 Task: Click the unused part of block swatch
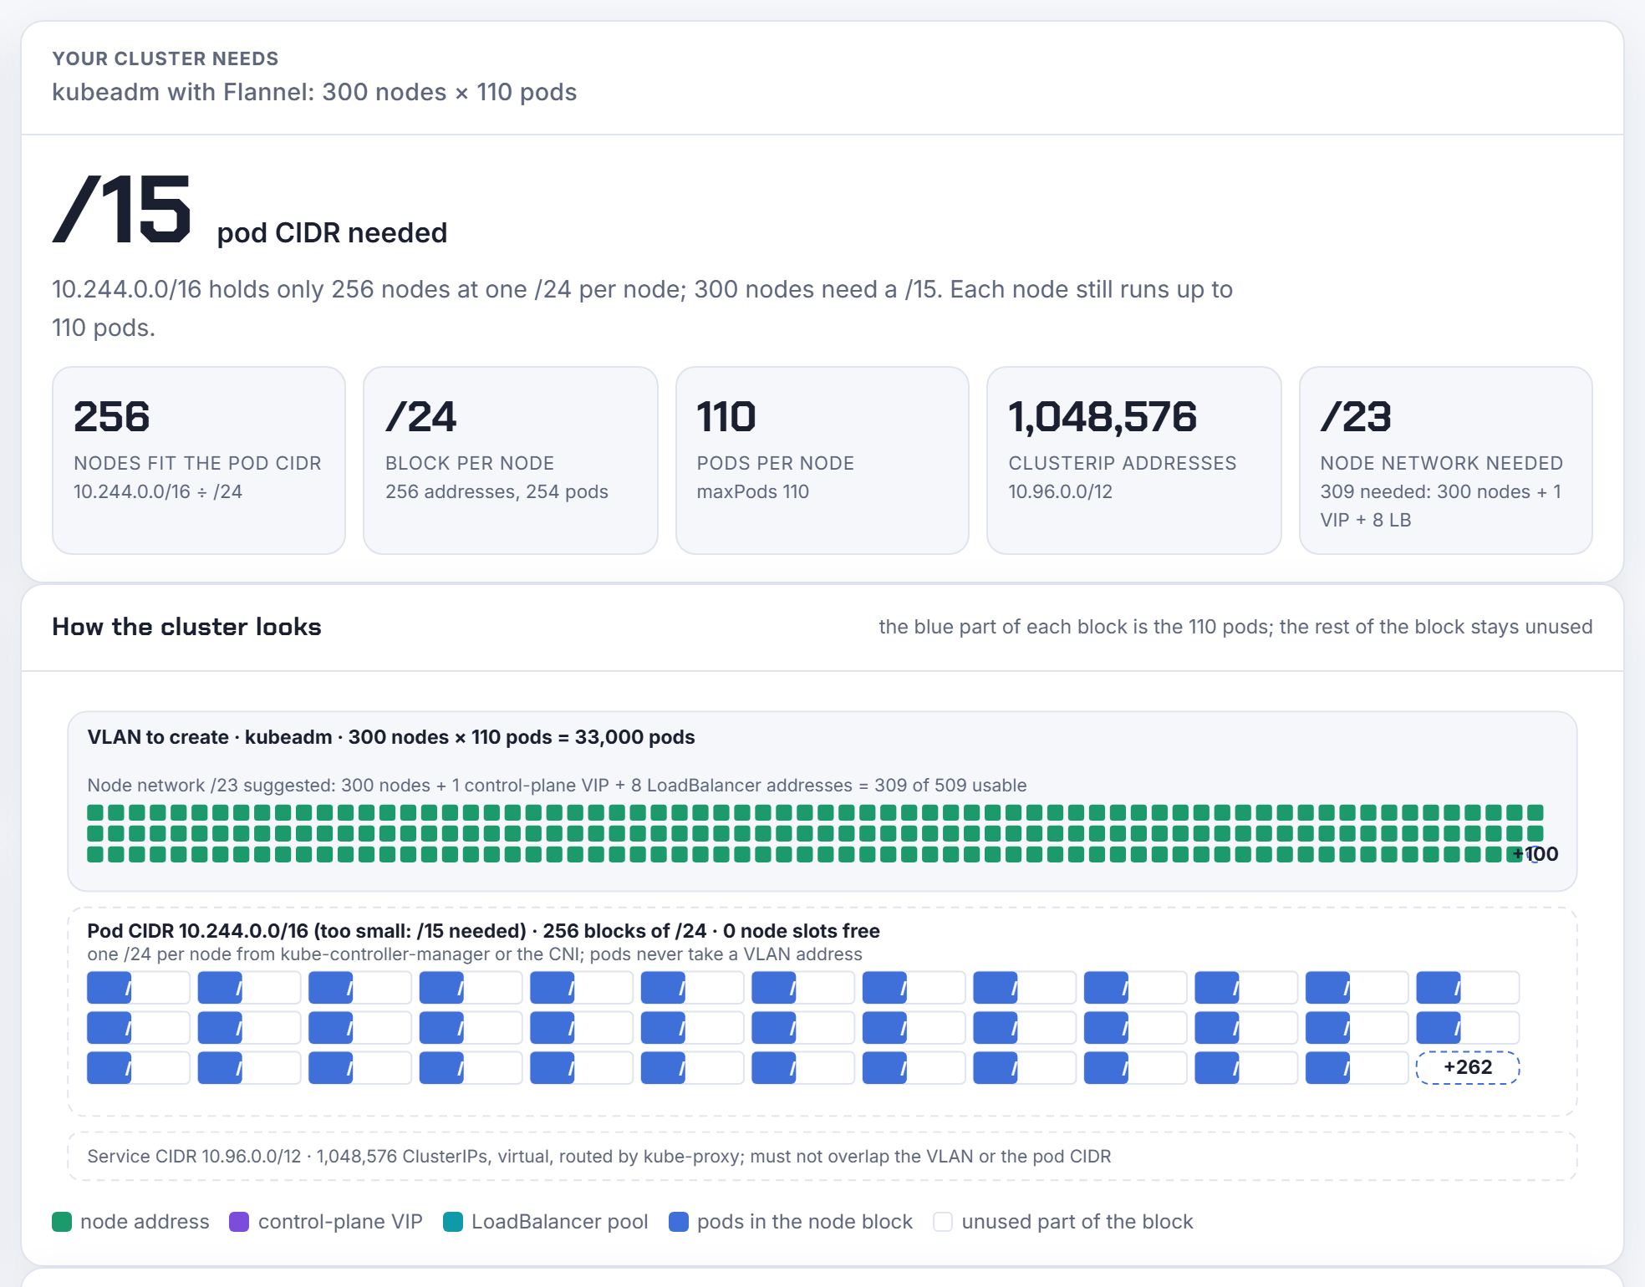(x=943, y=1222)
